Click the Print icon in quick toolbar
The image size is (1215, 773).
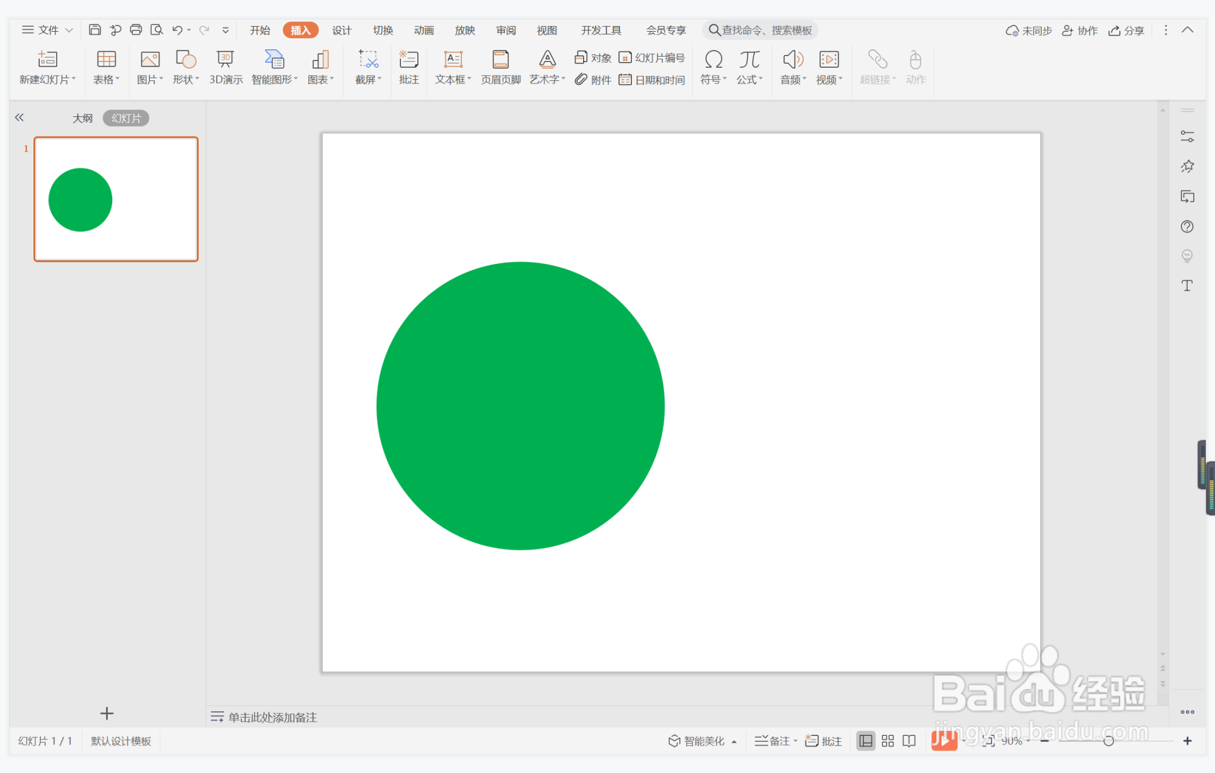click(136, 30)
